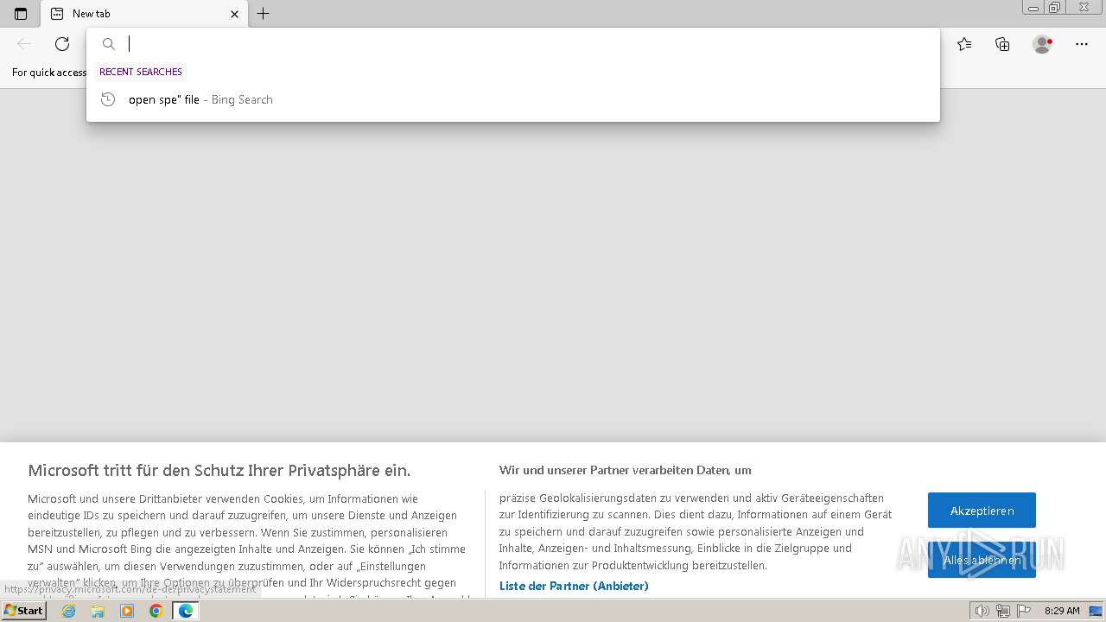Select the New tab browser tab
Screen dimensions: 1106x622
coord(144,14)
